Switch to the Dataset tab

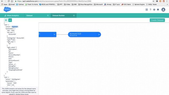click(29, 16)
